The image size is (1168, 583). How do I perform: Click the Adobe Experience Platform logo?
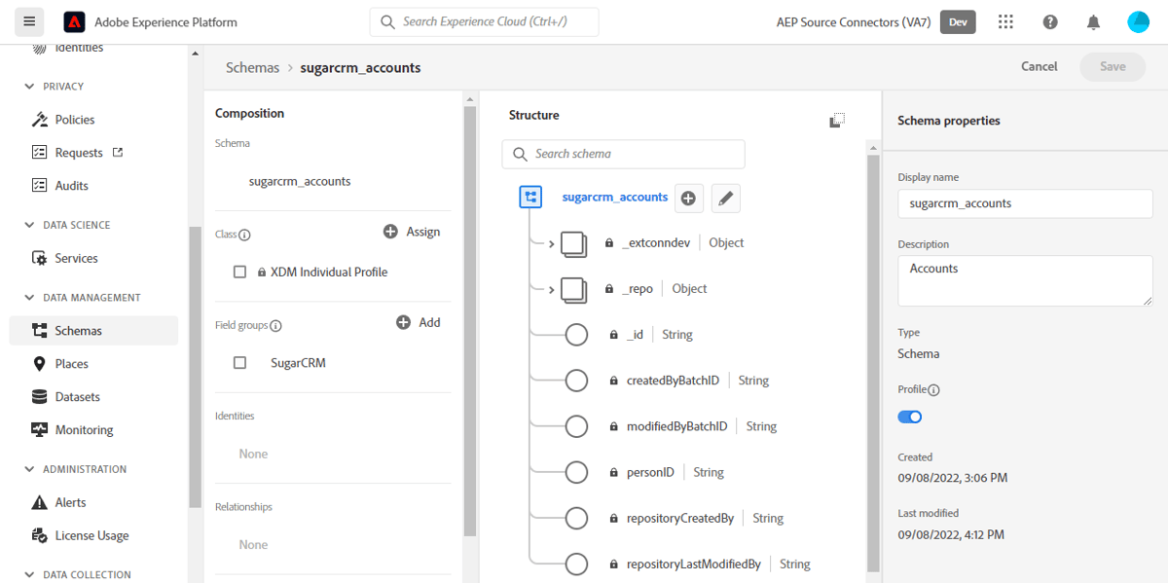point(75,21)
